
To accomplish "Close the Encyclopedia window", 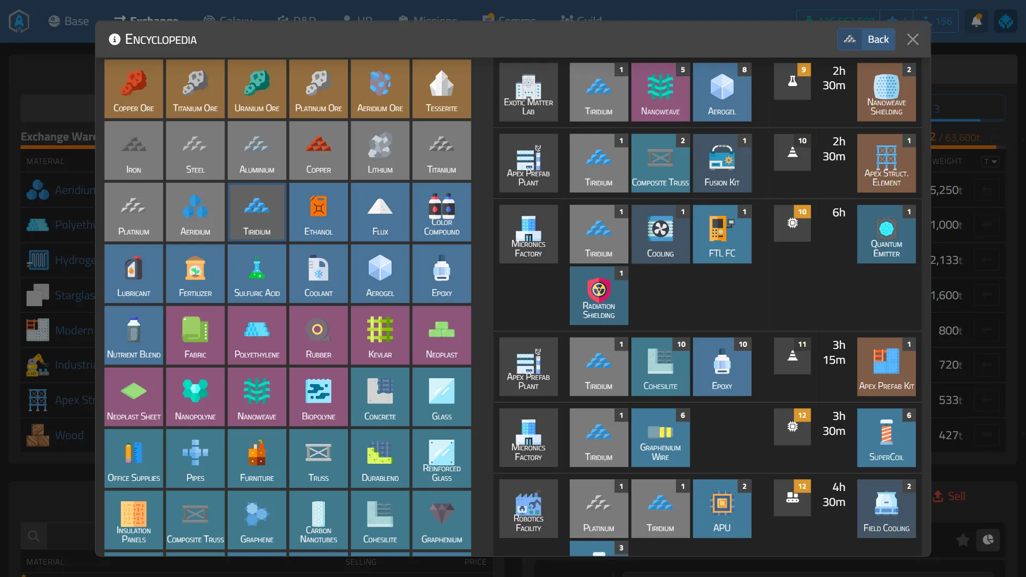I will click(913, 40).
